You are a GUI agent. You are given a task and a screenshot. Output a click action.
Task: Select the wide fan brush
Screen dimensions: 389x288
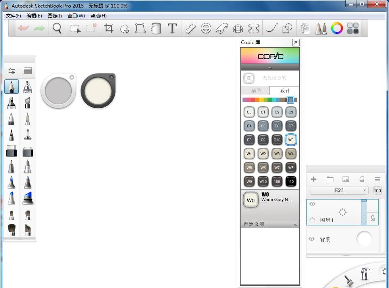pyautogui.click(x=12, y=230)
